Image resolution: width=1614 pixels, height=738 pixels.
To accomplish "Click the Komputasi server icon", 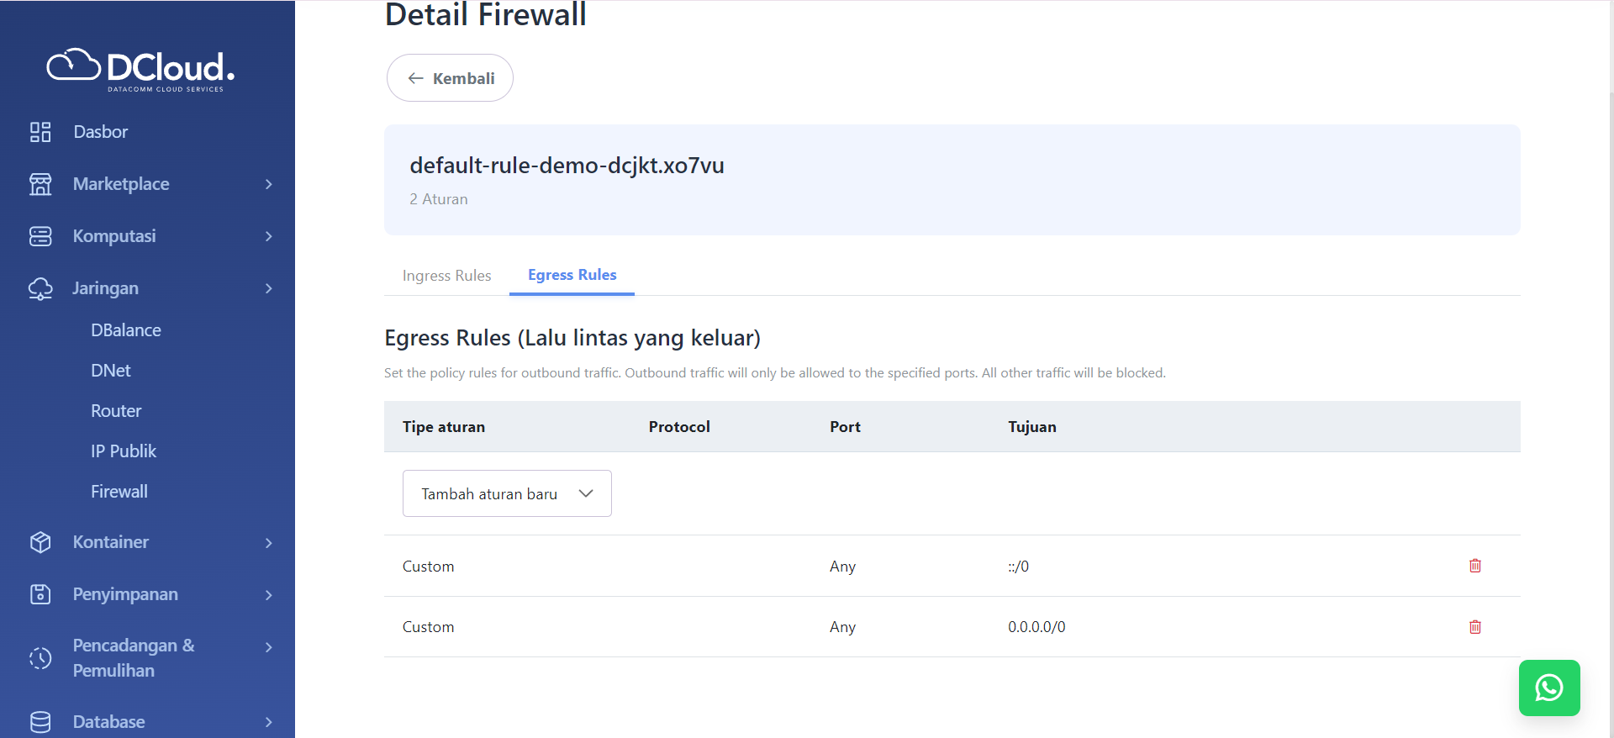I will [x=40, y=236].
